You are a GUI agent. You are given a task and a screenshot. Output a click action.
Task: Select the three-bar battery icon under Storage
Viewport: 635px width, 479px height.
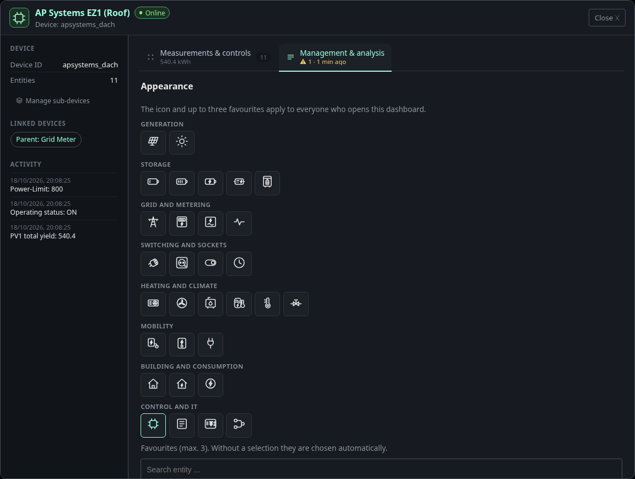(182, 183)
